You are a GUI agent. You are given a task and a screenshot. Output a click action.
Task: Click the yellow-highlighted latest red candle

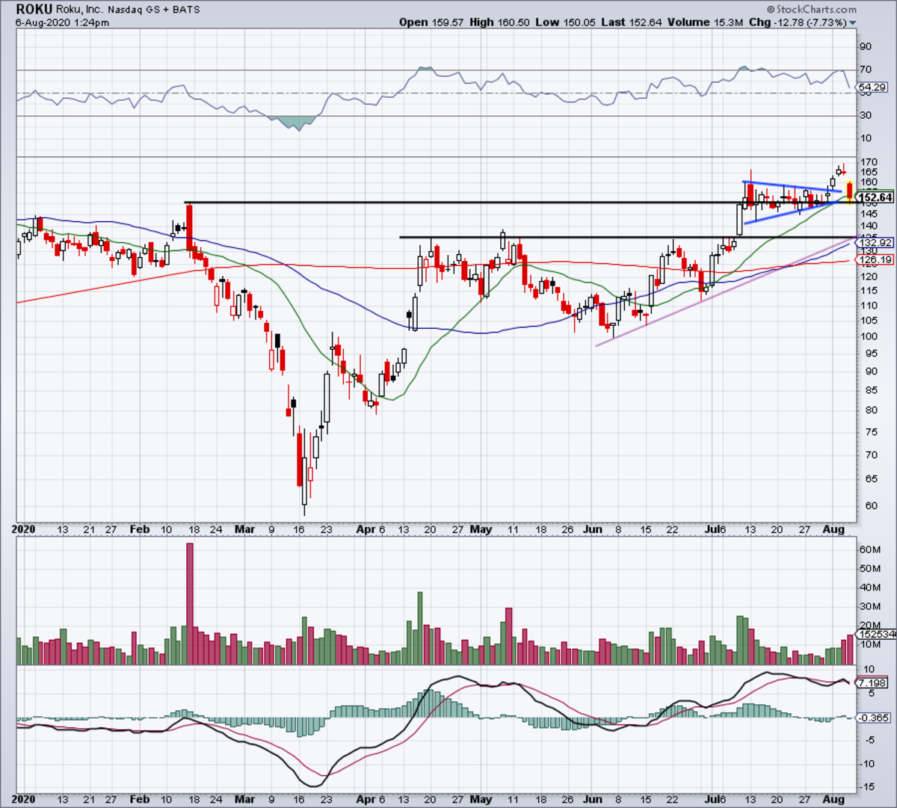click(849, 192)
